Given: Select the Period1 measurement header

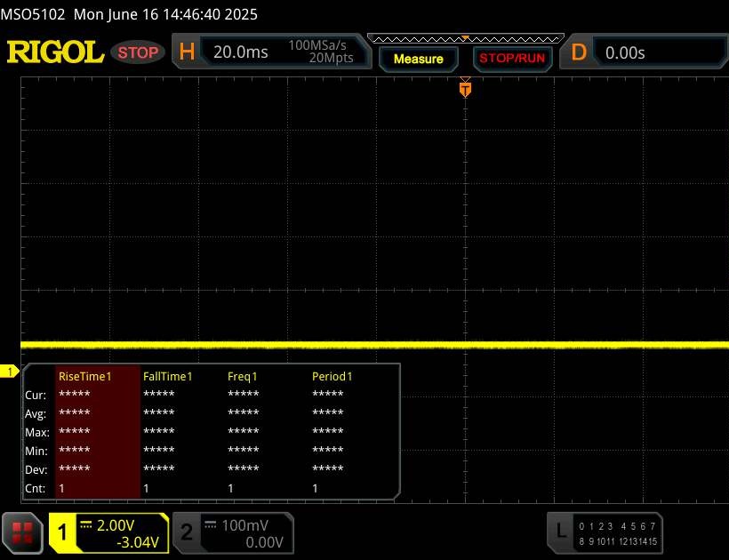Looking at the screenshot, I should (332, 377).
